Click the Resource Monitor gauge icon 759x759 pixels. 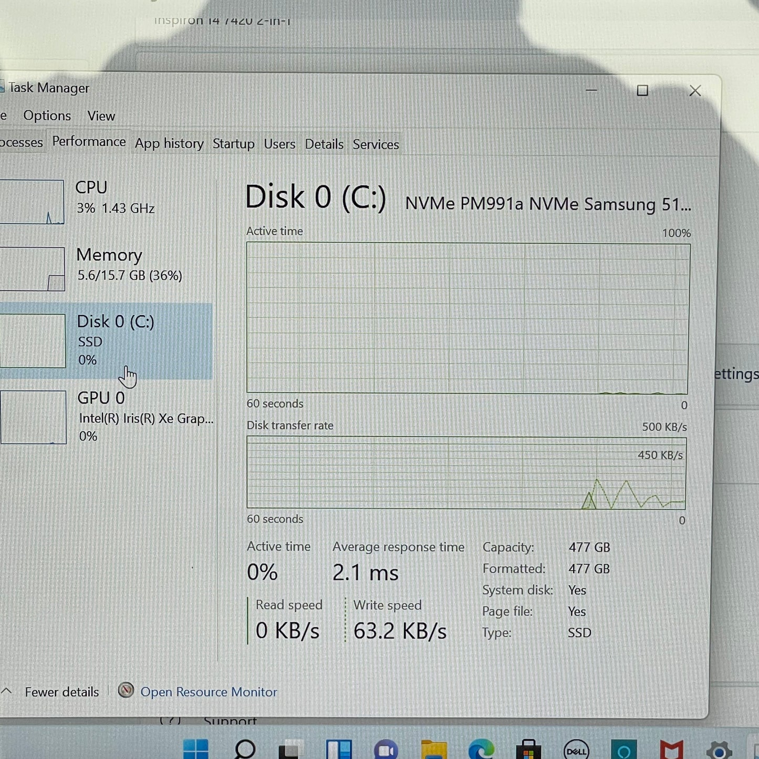tap(126, 690)
